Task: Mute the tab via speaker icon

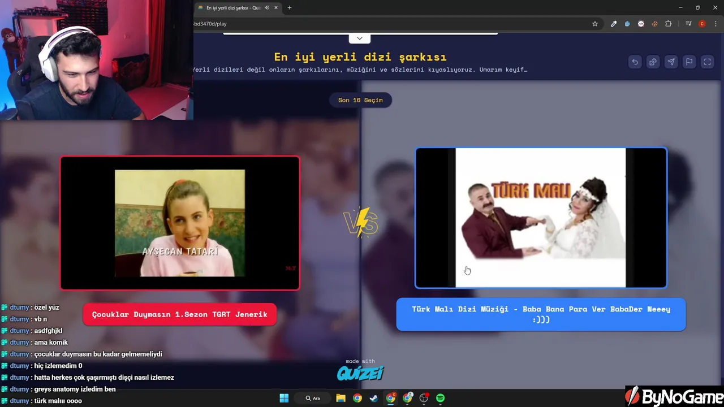Action: point(267,8)
